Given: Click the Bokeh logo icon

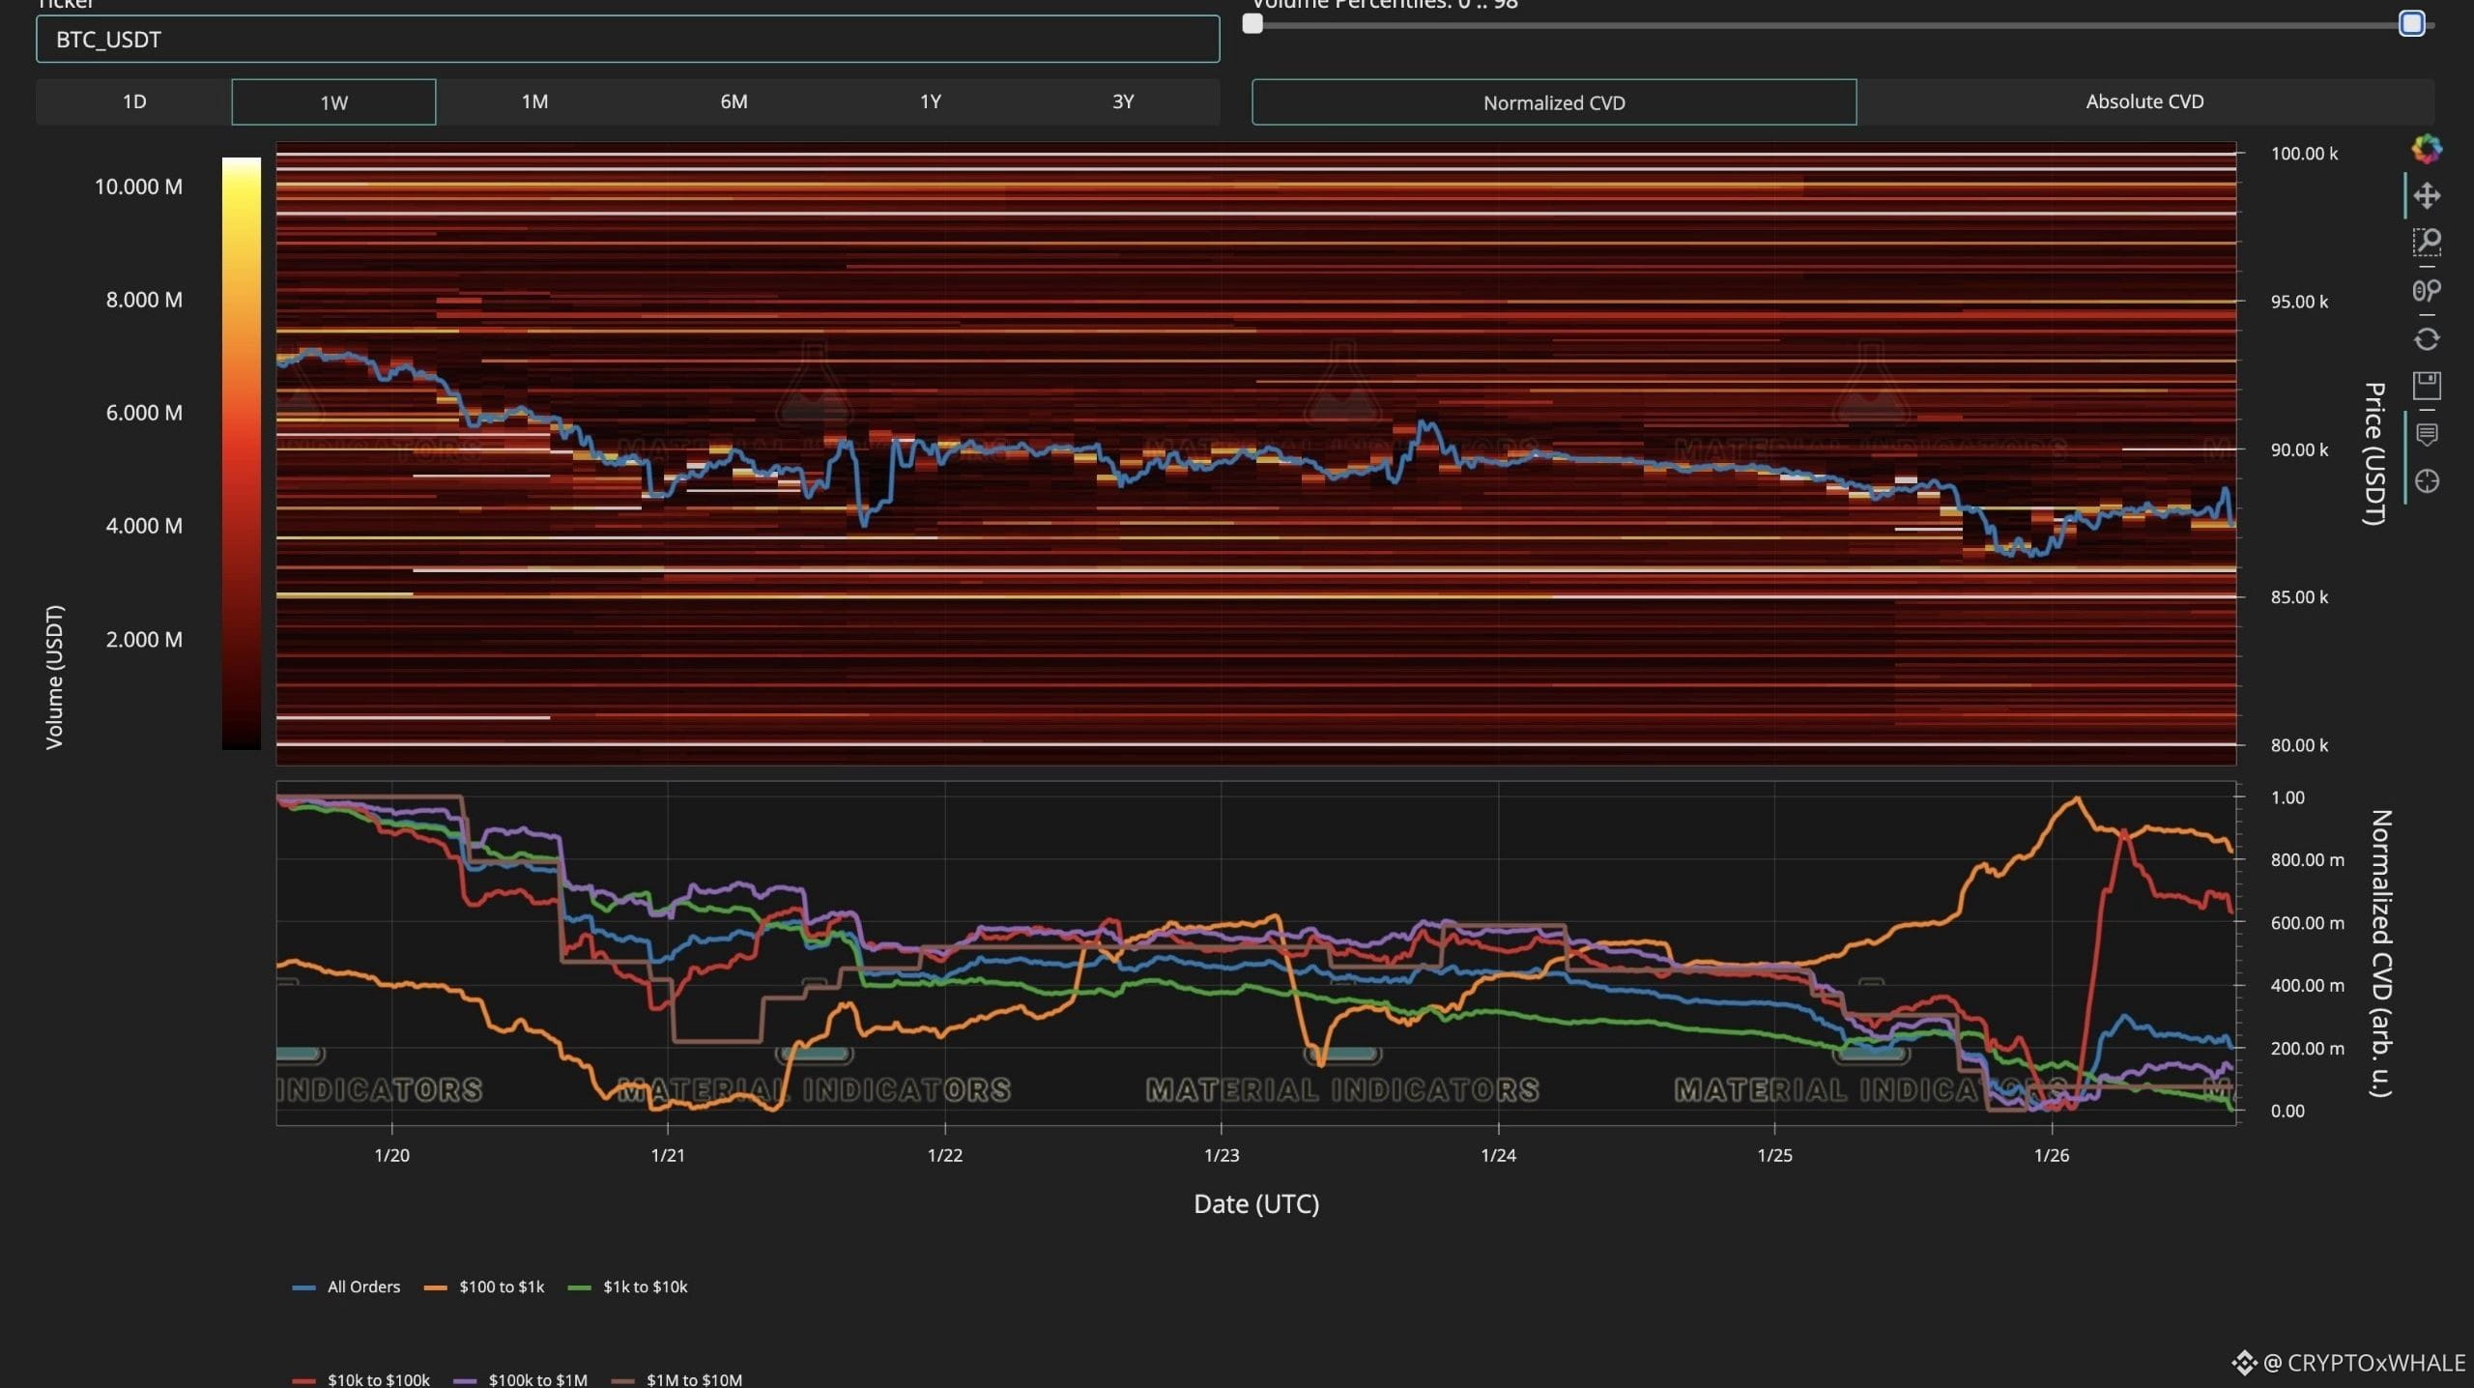Looking at the screenshot, I should (2426, 149).
